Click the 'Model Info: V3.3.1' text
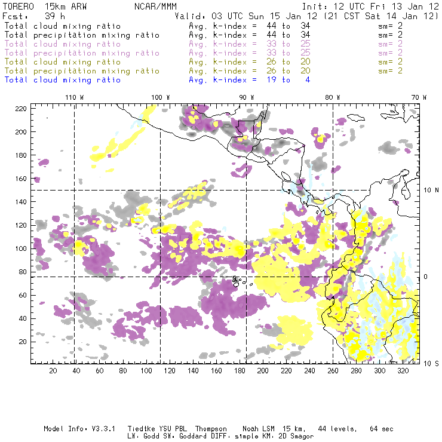Viewport: 442px width, 442px height. 79,429
